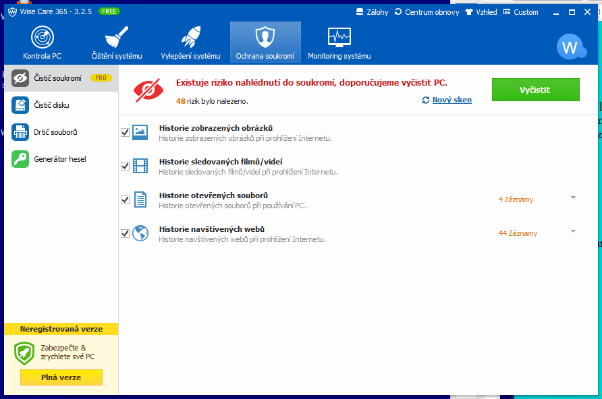Click the Custom label in title bar
The image size is (602, 399).
tap(526, 12)
